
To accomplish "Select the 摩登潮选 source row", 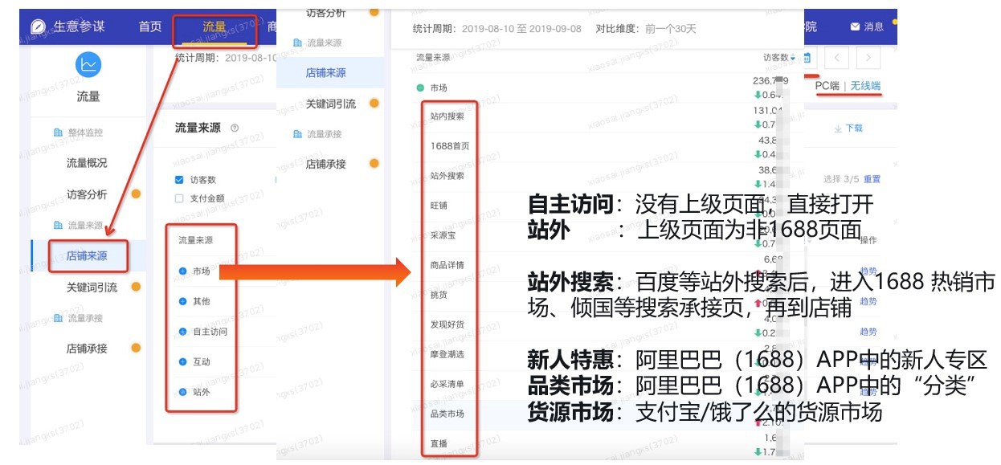I will click(447, 354).
